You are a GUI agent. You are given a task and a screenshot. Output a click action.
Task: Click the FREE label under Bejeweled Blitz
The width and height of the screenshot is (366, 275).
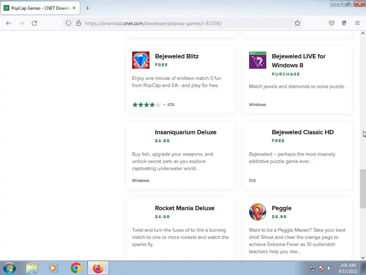click(x=161, y=65)
